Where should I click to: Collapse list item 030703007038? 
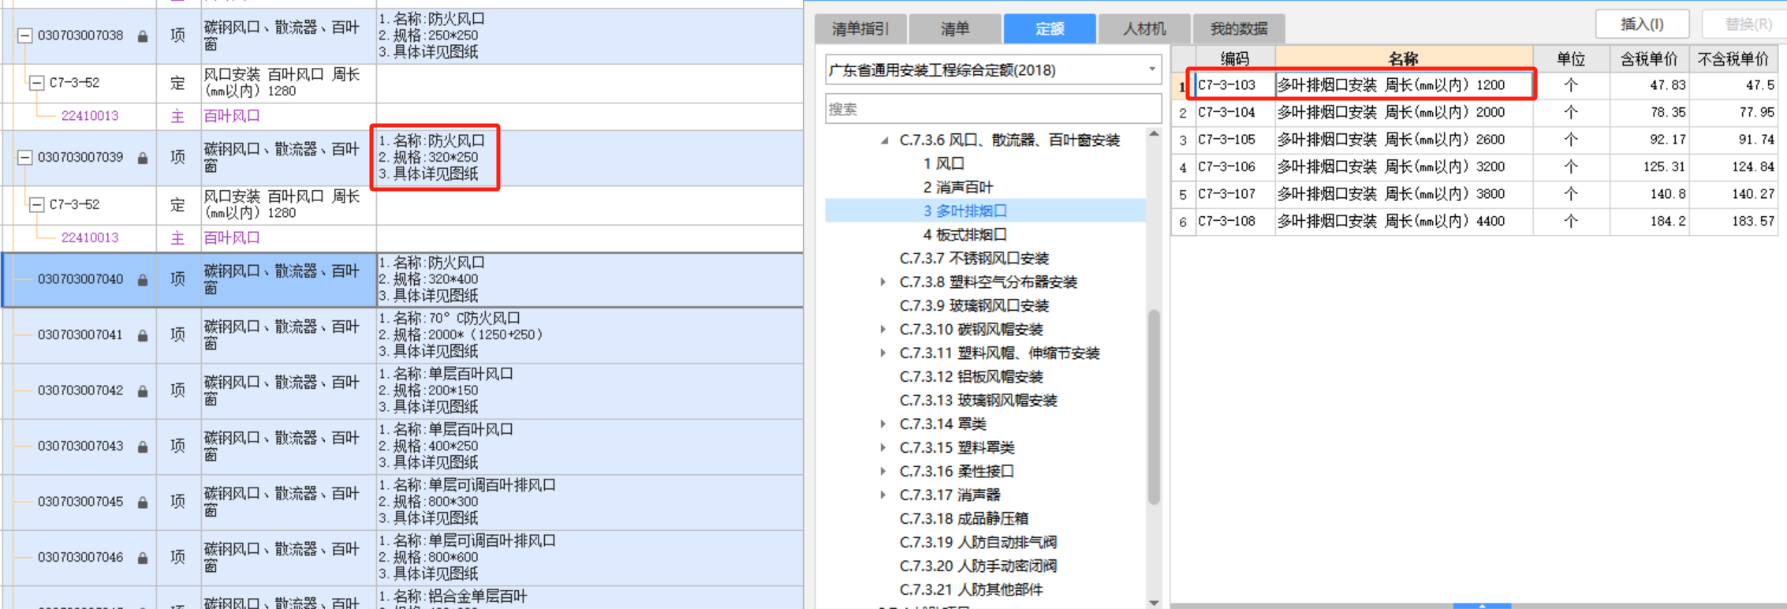[x=24, y=35]
